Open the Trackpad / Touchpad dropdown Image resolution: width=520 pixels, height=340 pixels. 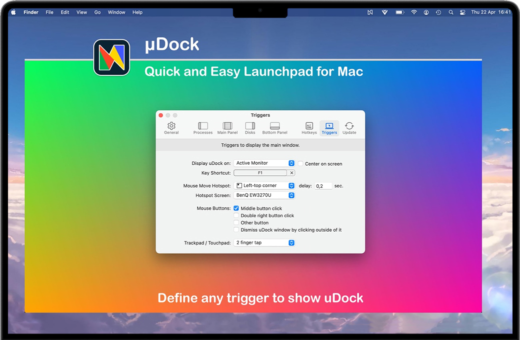(x=264, y=243)
